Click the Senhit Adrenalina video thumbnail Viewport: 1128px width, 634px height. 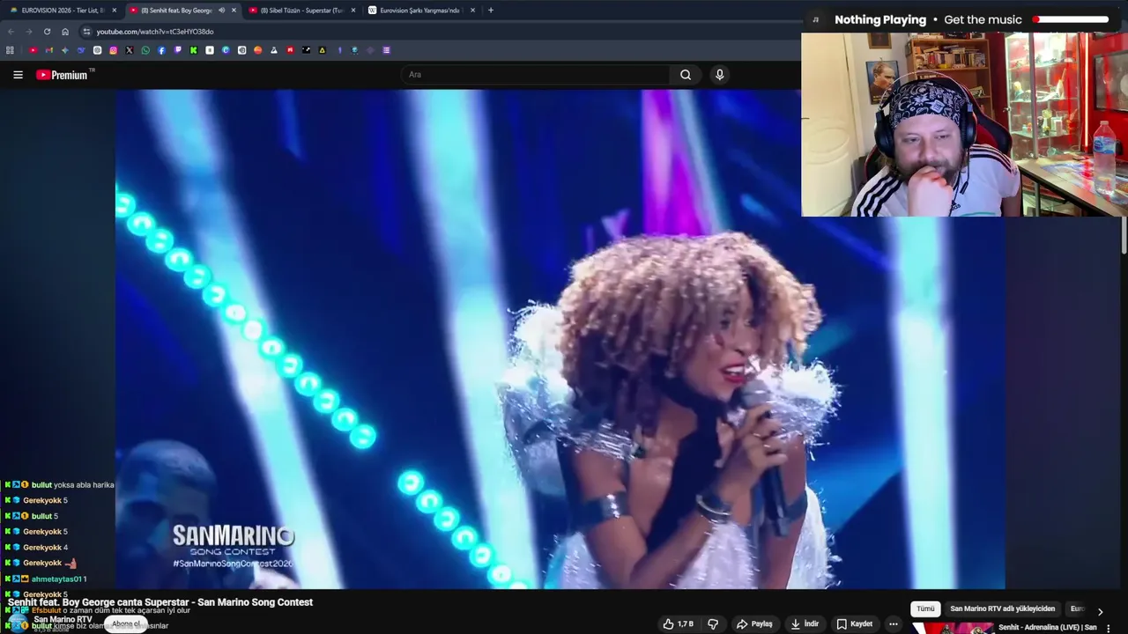[952, 628]
